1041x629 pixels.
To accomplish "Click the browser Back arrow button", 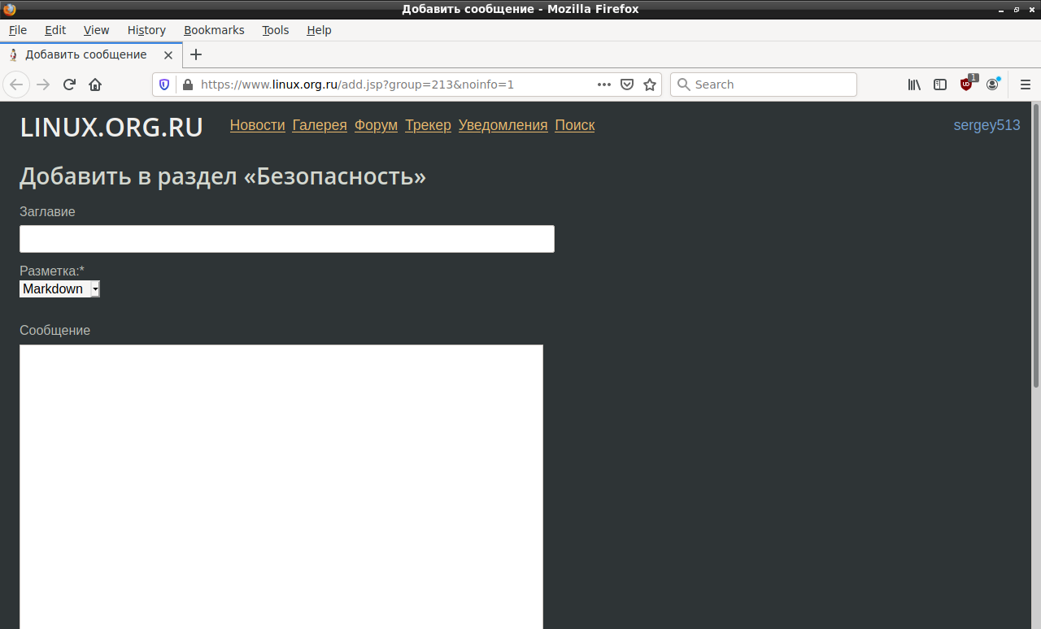I will tap(16, 85).
